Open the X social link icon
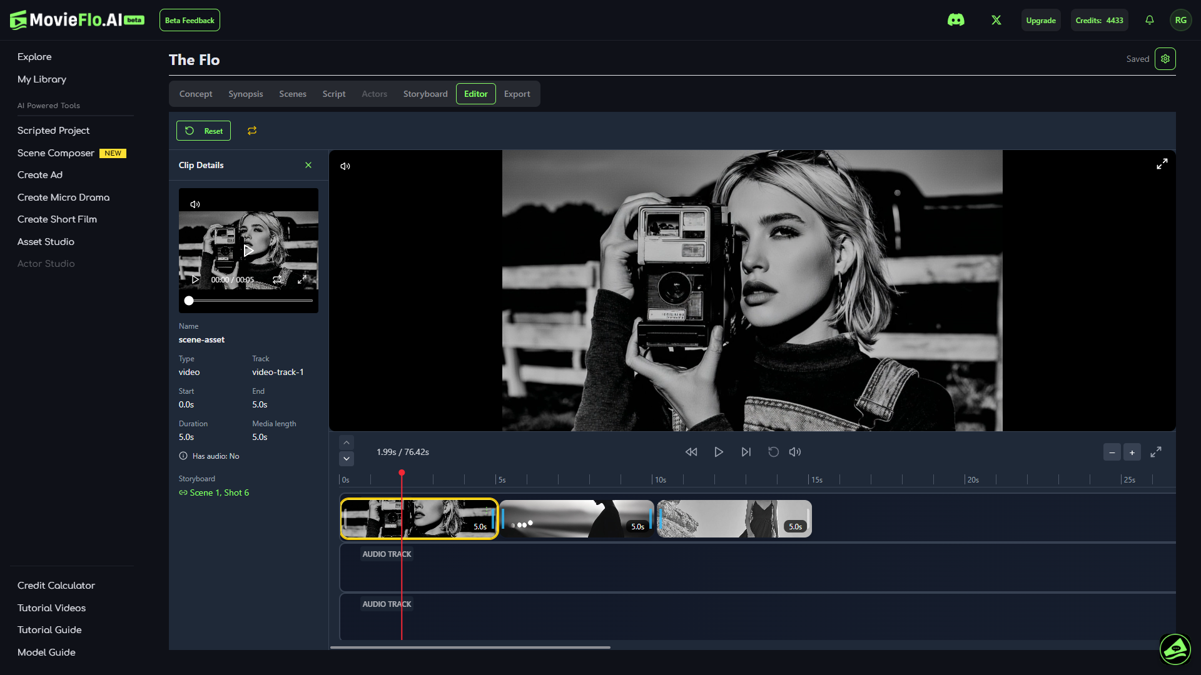 click(996, 20)
